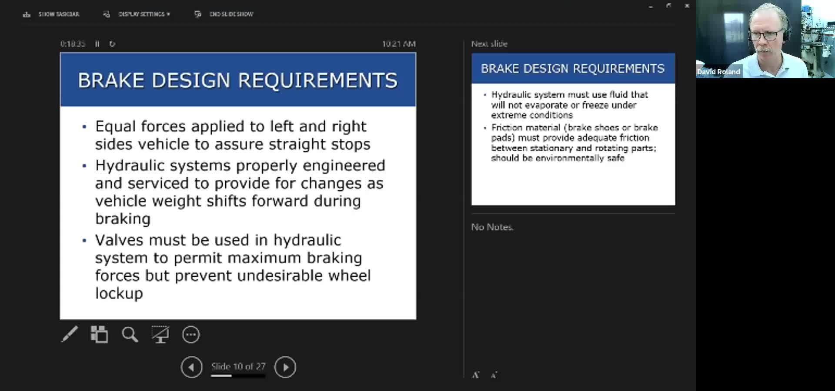The image size is (835, 391).
Task: Click 'Friction material' bullet in next slide
Action: pos(574,142)
